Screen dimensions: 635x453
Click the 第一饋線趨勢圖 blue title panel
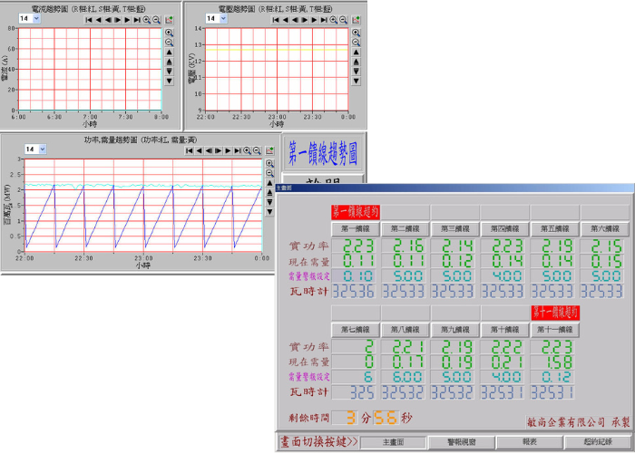pyautogui.click(x=322, y=154)
